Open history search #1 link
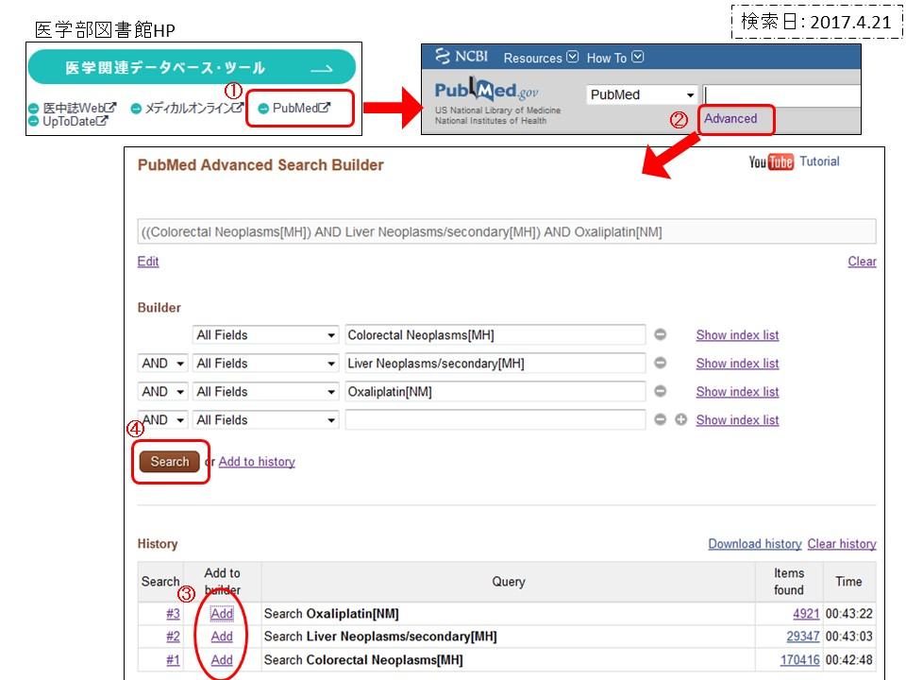This screenshot has height=680, width=906. point(173,660)
